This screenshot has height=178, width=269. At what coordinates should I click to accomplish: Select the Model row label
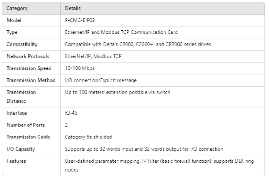click(x=13, y=20)
